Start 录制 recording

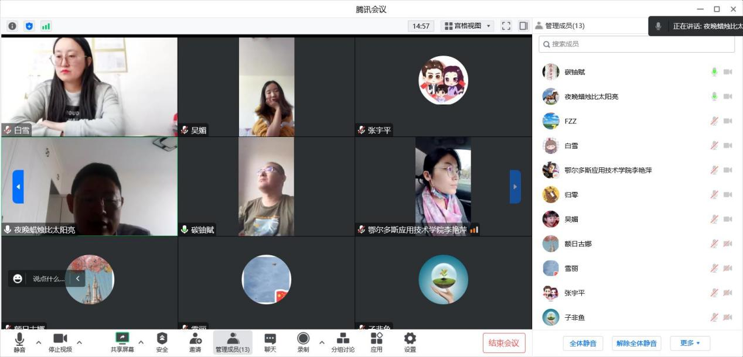[x=303, y=342]
